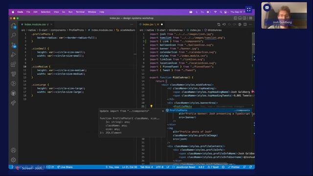Open ProfilePhoto breadcrumb in left editor

point(76,30)
